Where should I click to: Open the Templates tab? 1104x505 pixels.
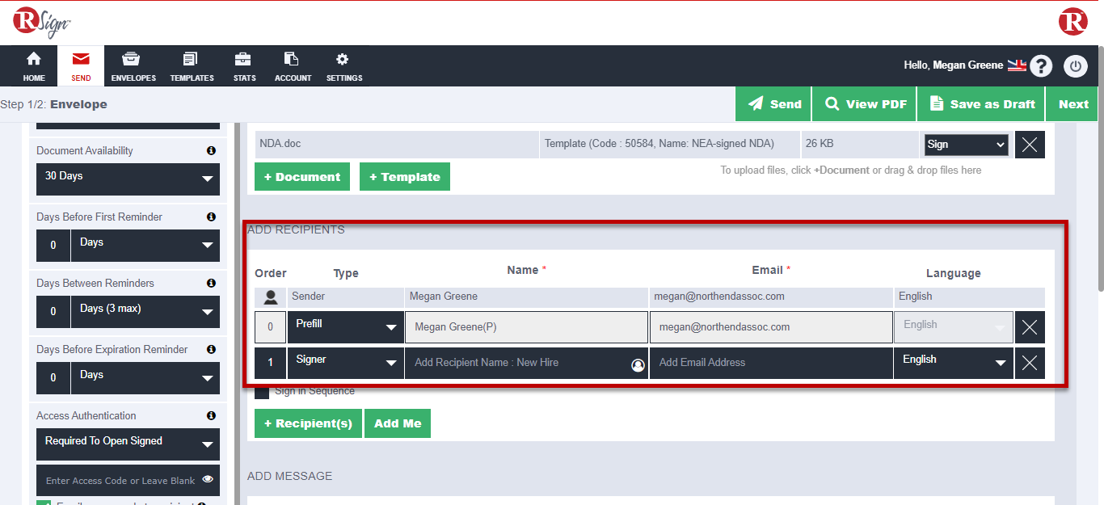pyautogui.click(x=192, y=66)
